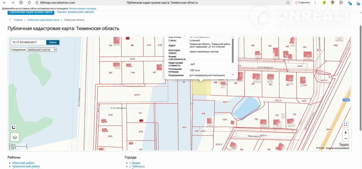
Task: Go back to the previous page
Action: tap(5, 3)
